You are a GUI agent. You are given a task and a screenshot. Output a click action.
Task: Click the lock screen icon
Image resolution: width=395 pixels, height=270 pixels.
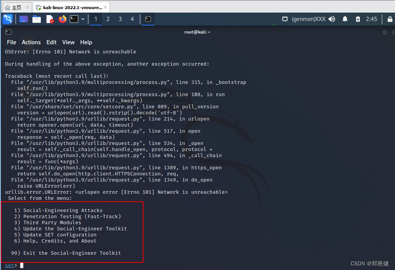pos(390,19)
